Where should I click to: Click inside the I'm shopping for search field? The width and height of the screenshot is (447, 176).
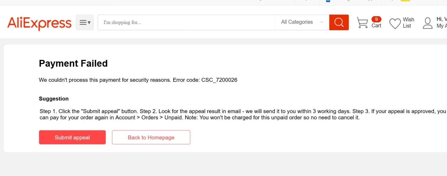pos(186,22)
